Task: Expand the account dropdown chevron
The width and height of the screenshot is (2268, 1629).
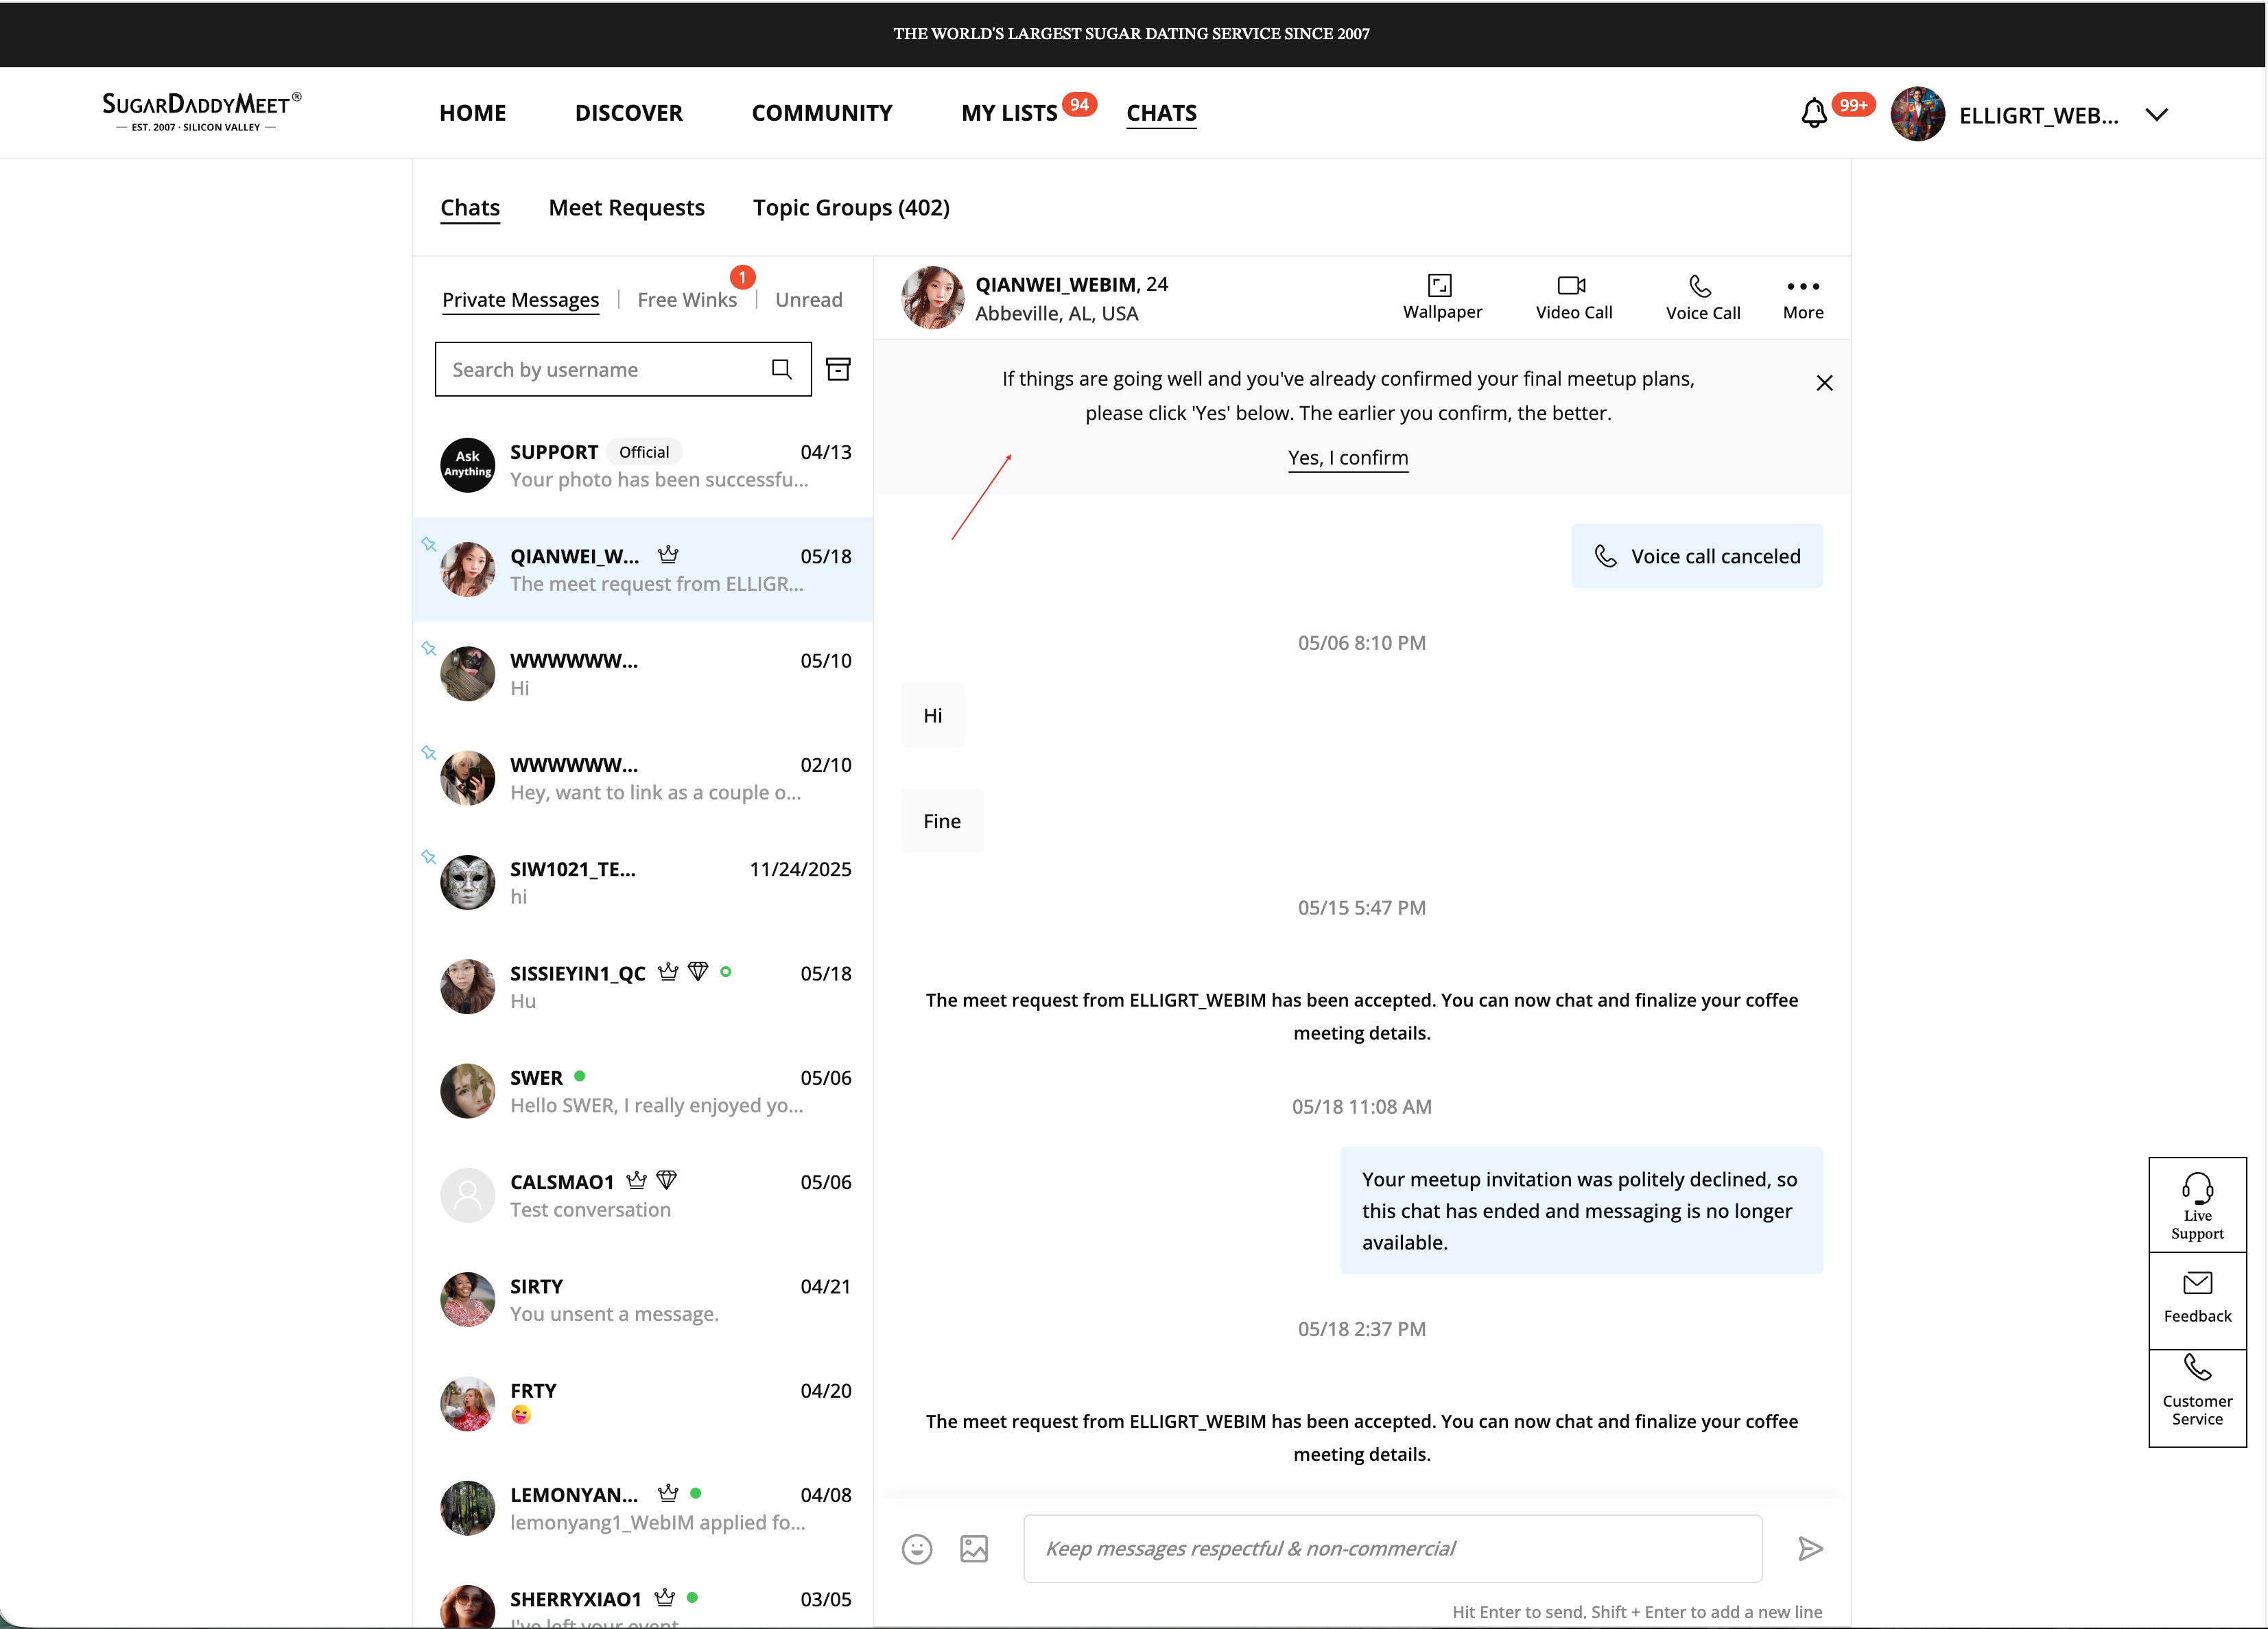Action: coord(2156,115)
